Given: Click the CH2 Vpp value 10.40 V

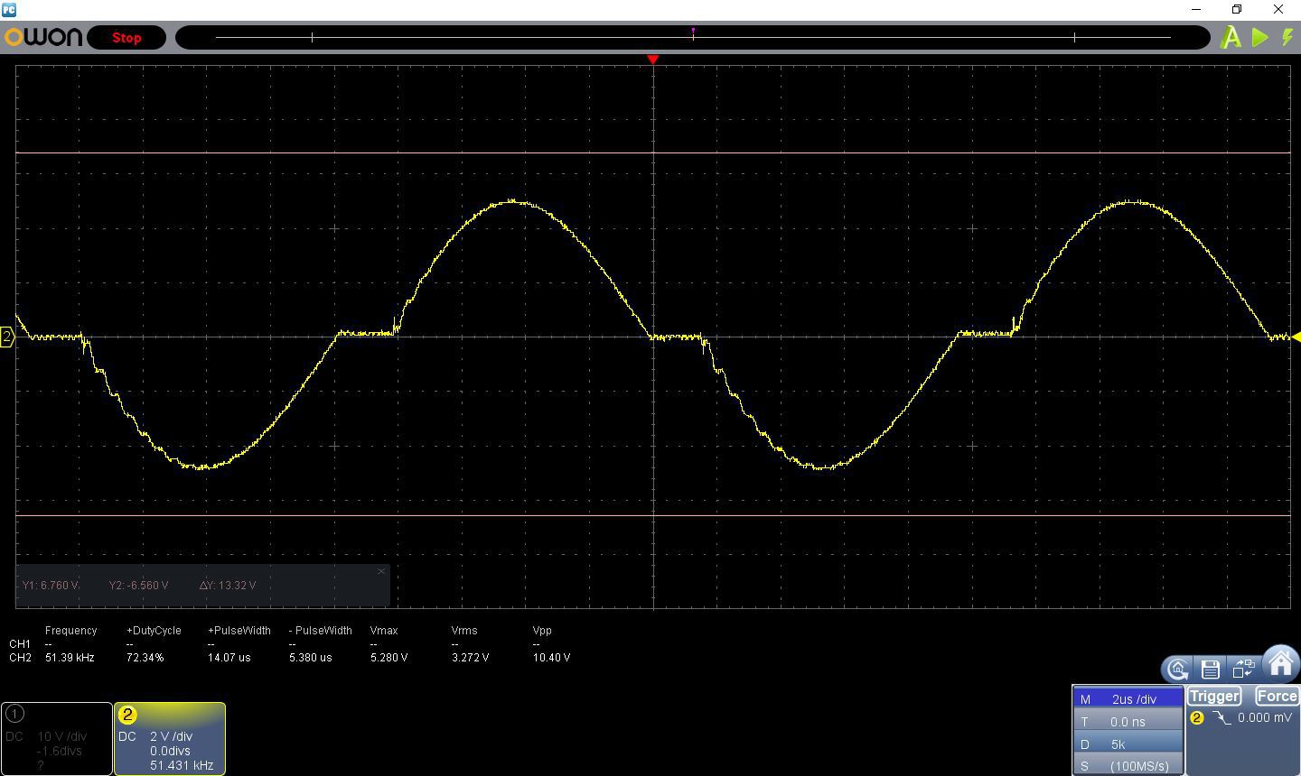Looking at the screenshot, I should click(x=551, y=658).
